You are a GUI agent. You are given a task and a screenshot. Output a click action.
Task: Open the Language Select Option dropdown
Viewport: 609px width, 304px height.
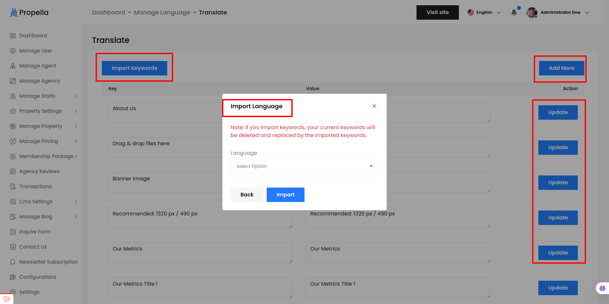click(x=304, y=166)
